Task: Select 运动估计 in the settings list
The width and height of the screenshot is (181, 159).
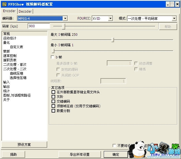Action: coord(10,38)
